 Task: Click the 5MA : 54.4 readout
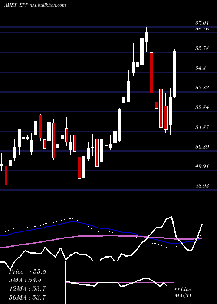click(25, 280)
